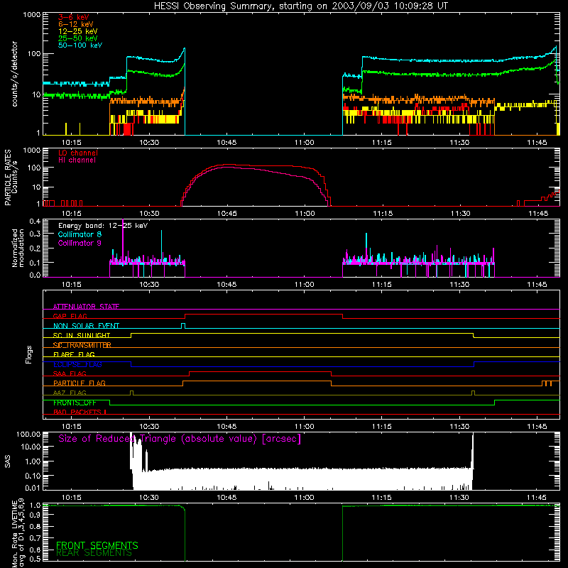
Task: Click the raised GAP_FLAG segment
Action: tap(263, 315)
